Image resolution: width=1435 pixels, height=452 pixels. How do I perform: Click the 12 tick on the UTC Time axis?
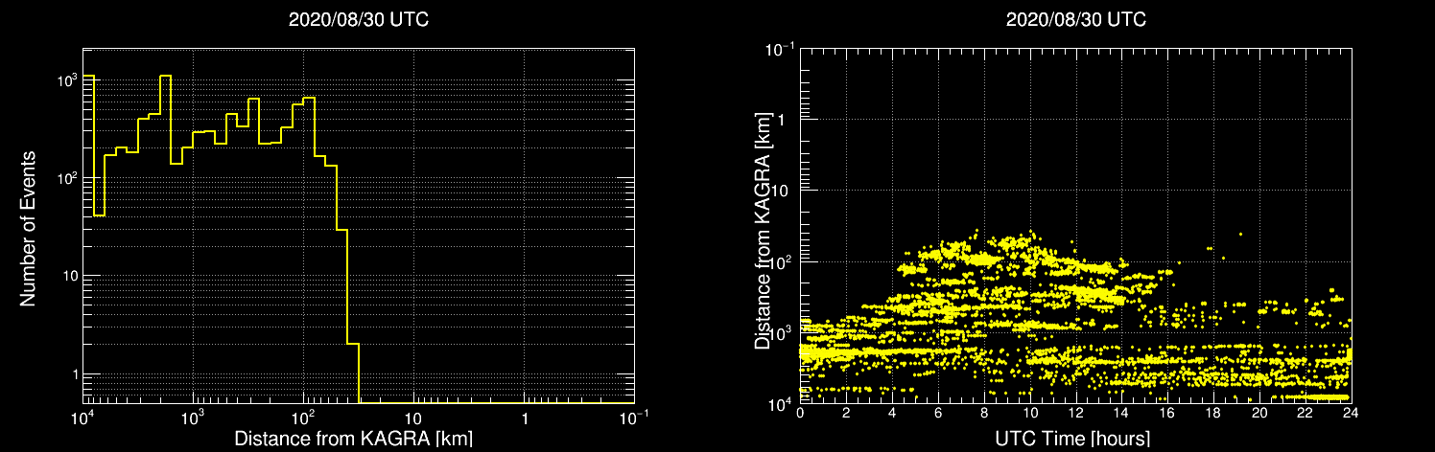(x=1075, y=412)
